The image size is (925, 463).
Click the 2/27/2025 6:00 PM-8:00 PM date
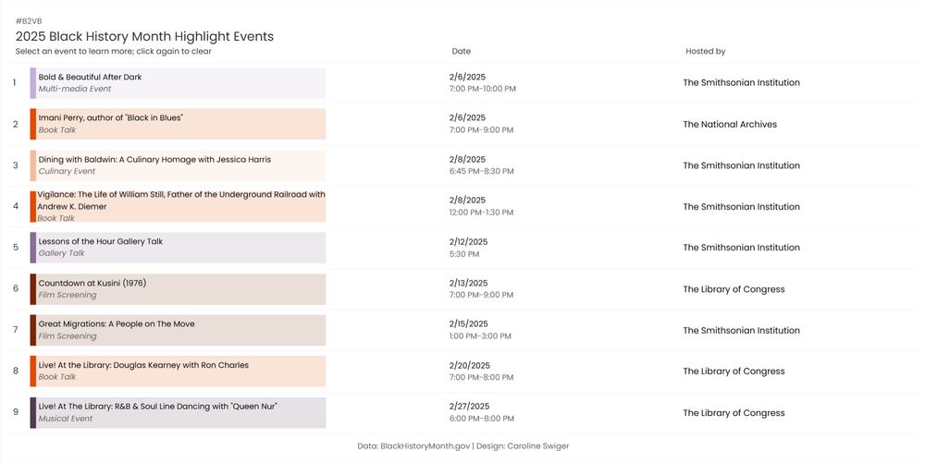(480, 413)
